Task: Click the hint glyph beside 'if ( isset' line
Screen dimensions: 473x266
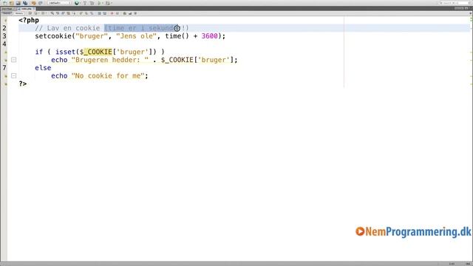Action: [x=5, y=52]
